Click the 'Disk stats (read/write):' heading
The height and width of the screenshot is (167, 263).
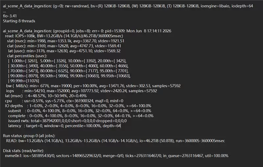coord(23,151)
